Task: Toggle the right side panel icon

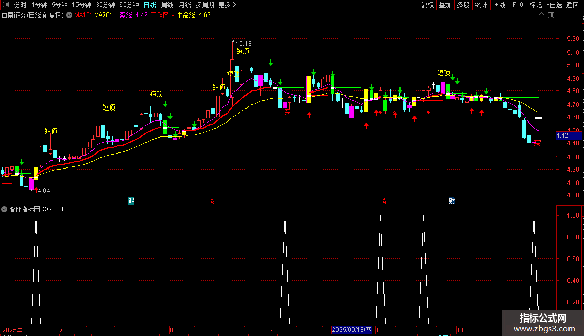Action: point(551,16)
